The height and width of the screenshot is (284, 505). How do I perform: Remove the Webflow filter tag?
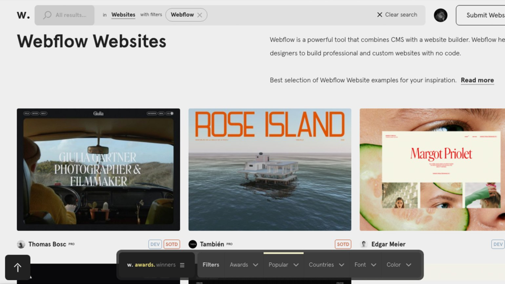pos(200,15)
